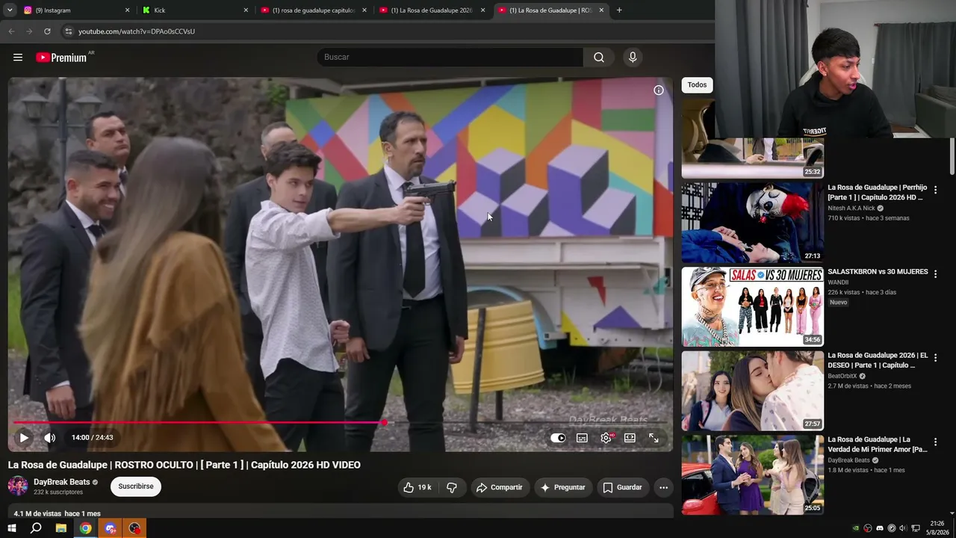Open system tray network icon
This screenshot has height=538, width=956.
916,528
